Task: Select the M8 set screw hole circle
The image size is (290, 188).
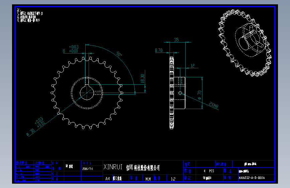Action: click(180, 93)
